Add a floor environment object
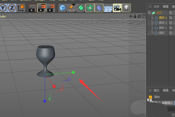 [108, 8]
